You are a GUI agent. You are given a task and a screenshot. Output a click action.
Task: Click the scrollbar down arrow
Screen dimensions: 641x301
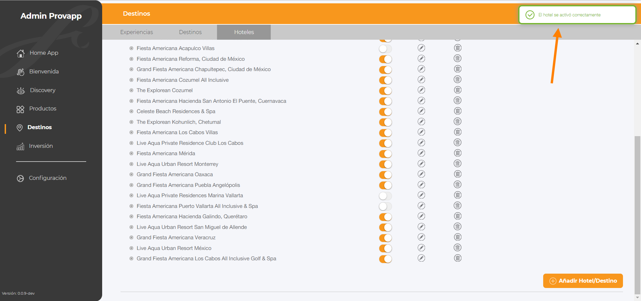coord(638,297)
